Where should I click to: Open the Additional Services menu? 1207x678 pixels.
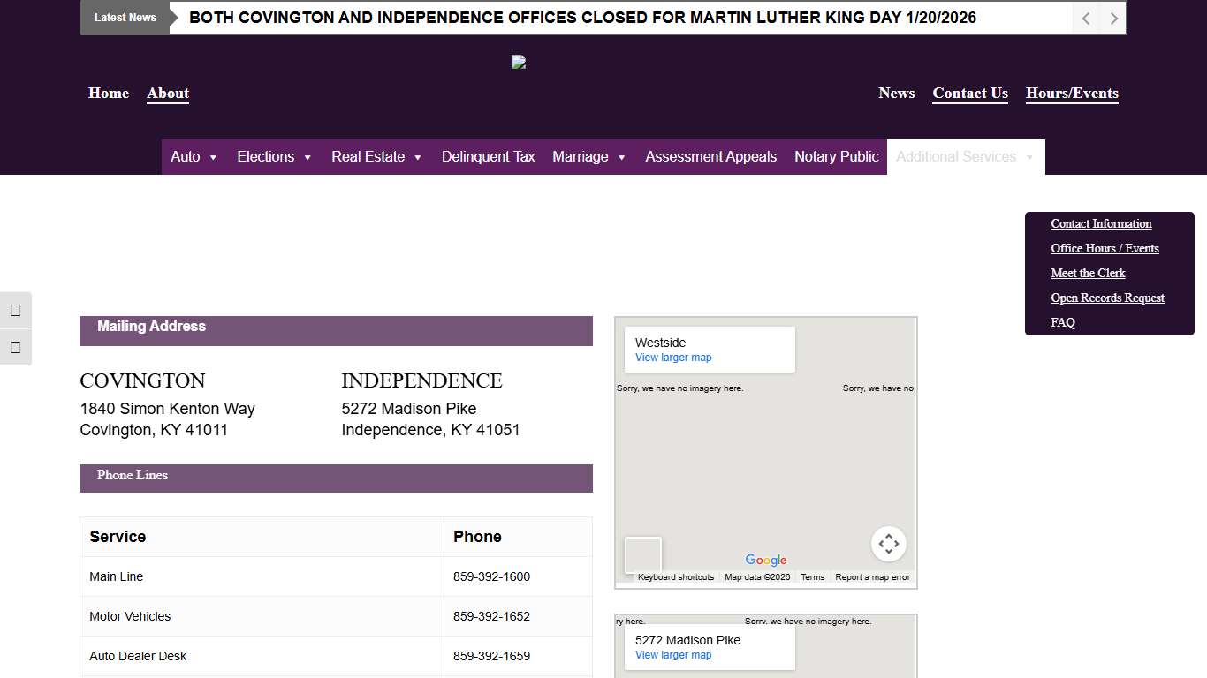(965, 157)
